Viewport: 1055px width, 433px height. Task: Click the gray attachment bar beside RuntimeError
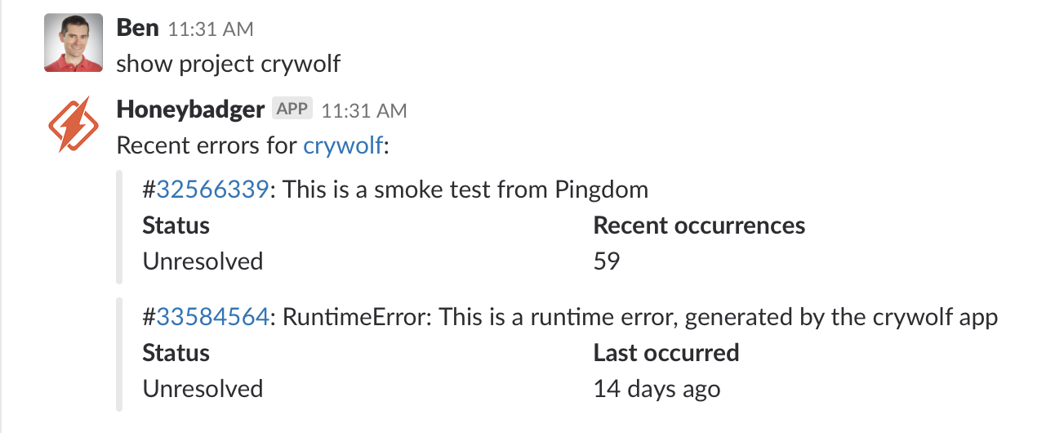pyautogui.click(x=120, y=353)
